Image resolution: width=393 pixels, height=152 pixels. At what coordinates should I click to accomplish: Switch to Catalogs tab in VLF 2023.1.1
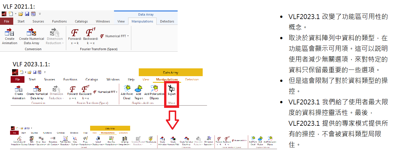92,80
